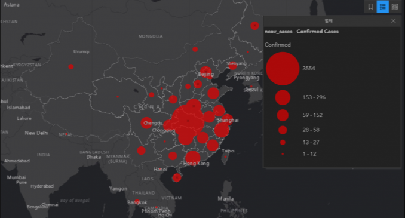The width and height of the screenshot is (405, 218).
Task: Click the 'Manila' city label
Action: tap(225, 199)
